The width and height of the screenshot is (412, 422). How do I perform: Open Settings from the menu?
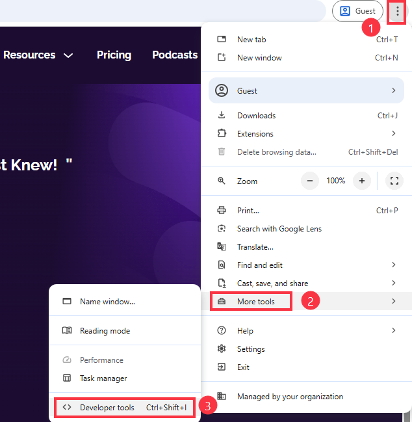click(307, 349)
